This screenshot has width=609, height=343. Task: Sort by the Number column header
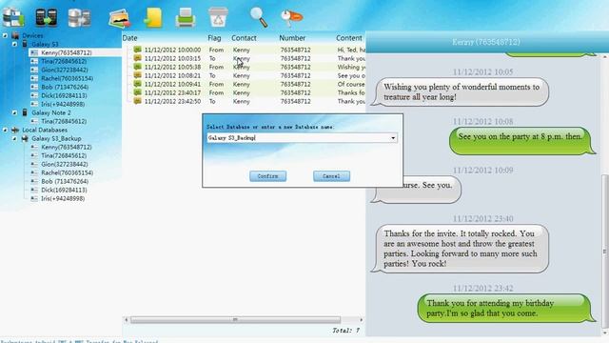[x=292, y=38]
